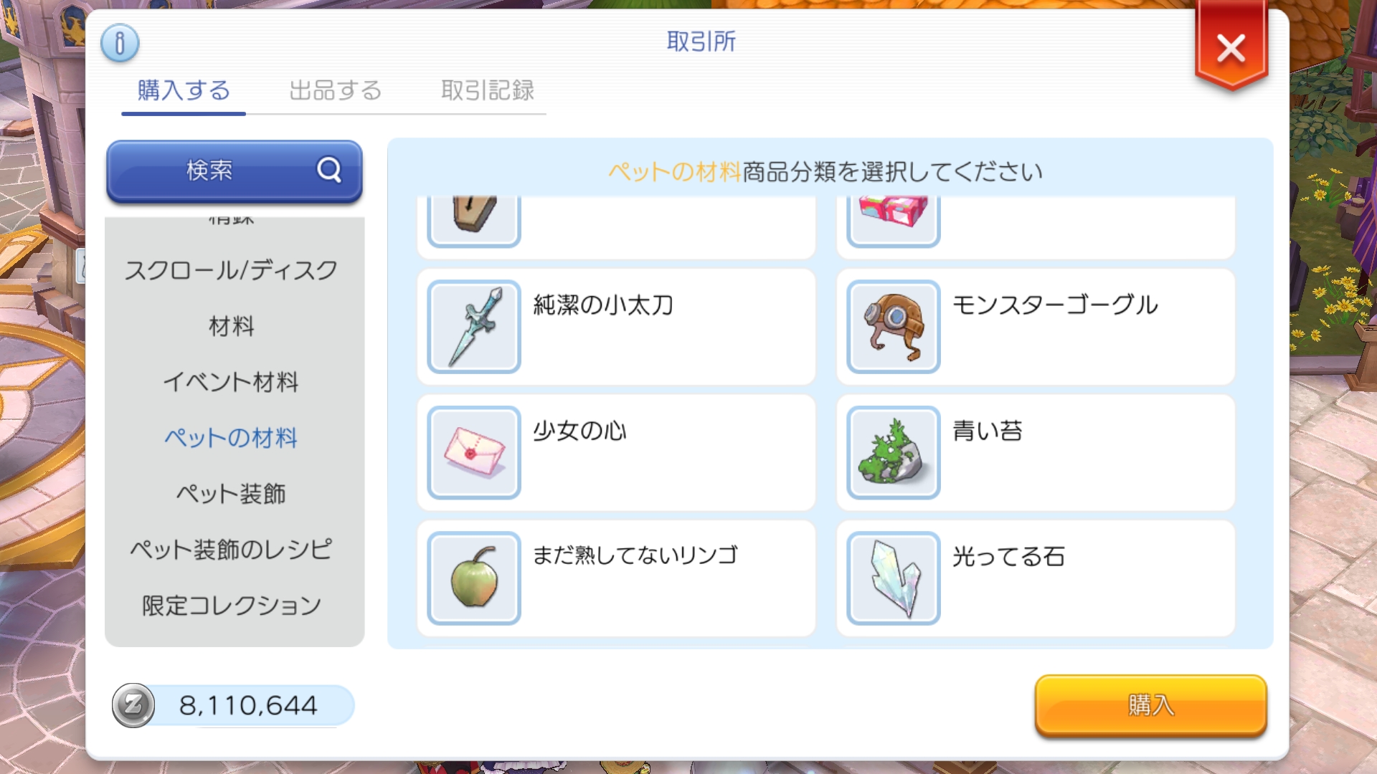Select ペット装飾のレシピ in sidebar

click(231, 550)
